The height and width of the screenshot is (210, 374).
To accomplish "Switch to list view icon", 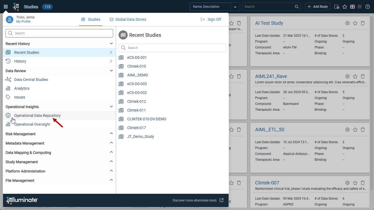I will (360, 7).
